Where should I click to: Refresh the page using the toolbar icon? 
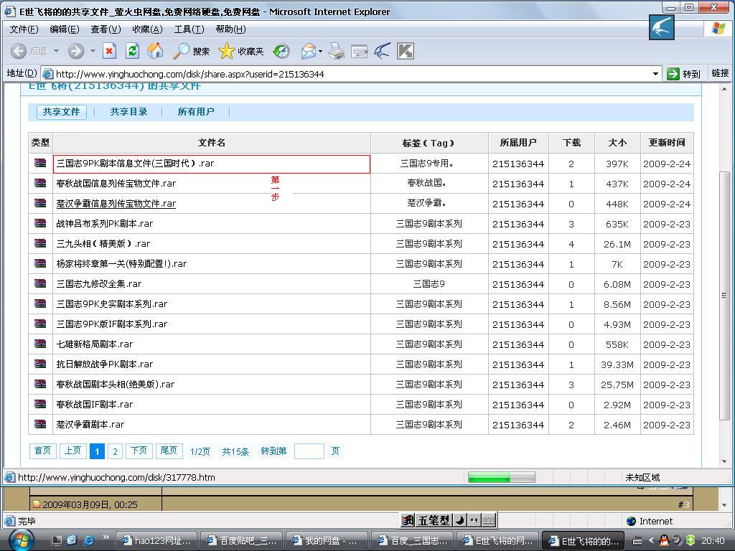pyautogui.click(x=132, y=51)
